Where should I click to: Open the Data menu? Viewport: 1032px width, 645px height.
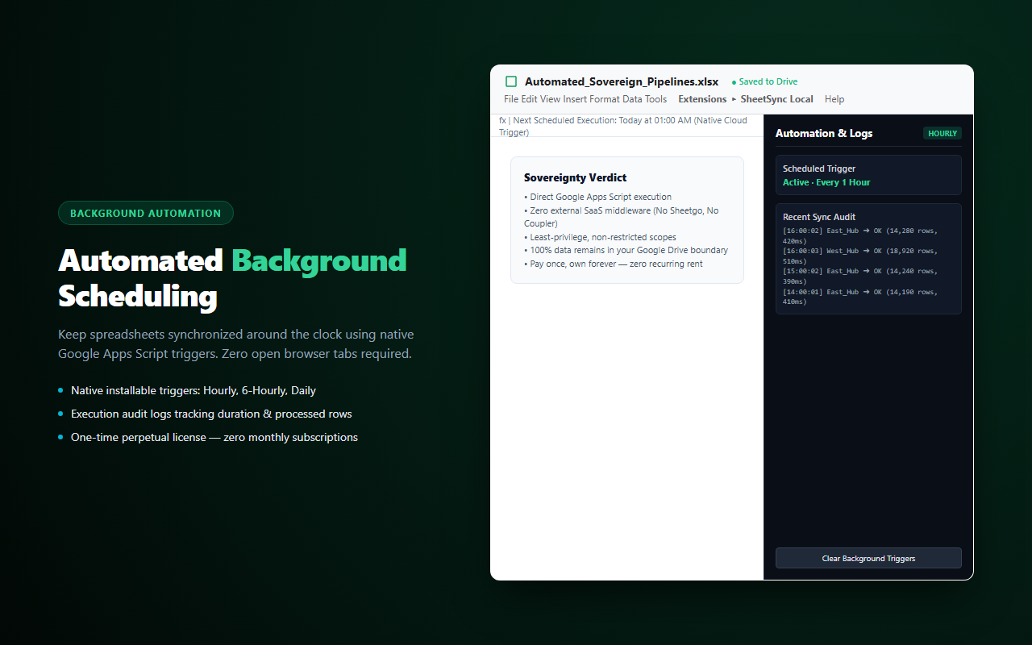[632, 99]
